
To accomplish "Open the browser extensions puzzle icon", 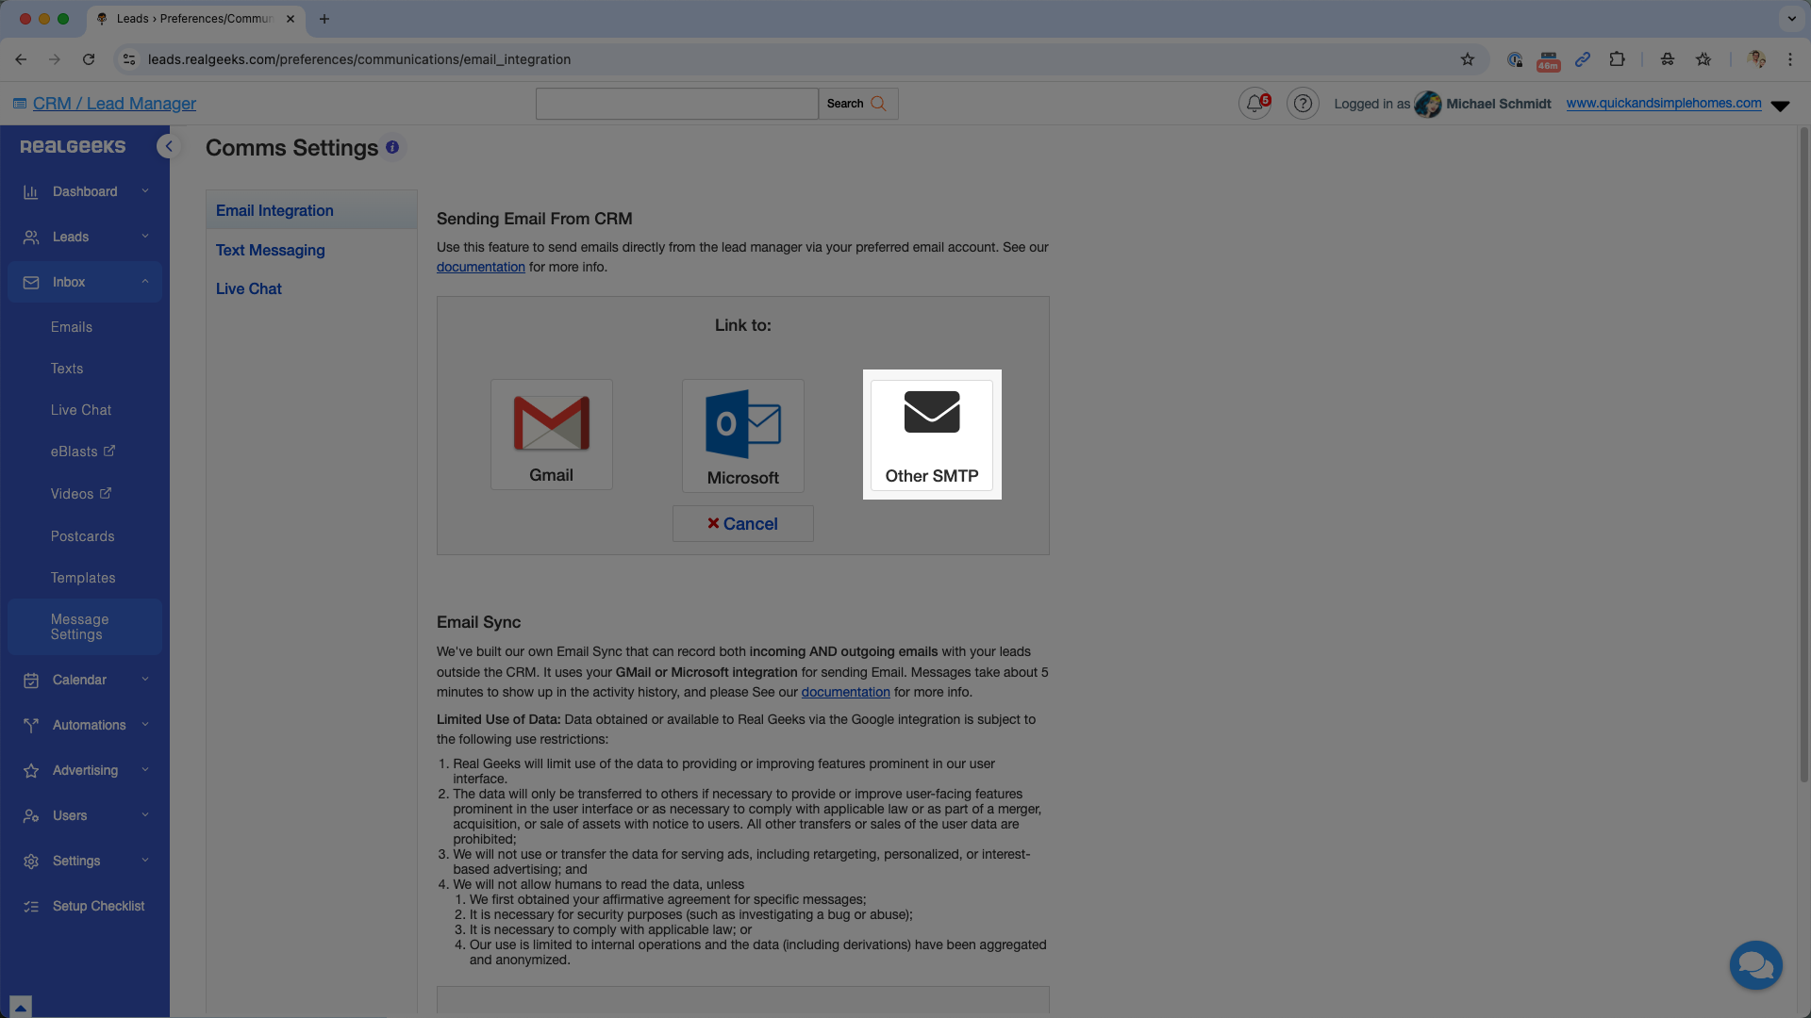I will pyautogui.click(x=1617, y=59).
